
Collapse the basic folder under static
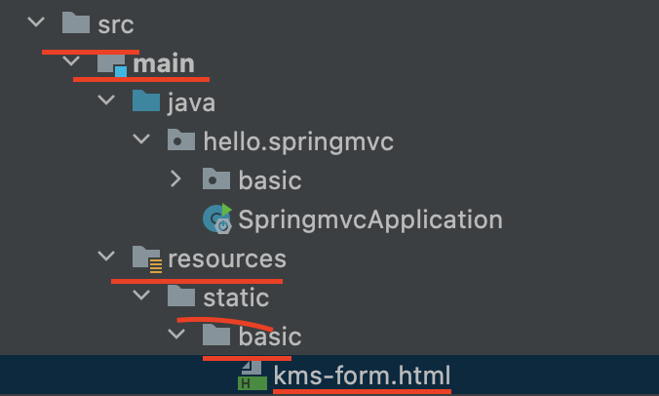(176, 334)
